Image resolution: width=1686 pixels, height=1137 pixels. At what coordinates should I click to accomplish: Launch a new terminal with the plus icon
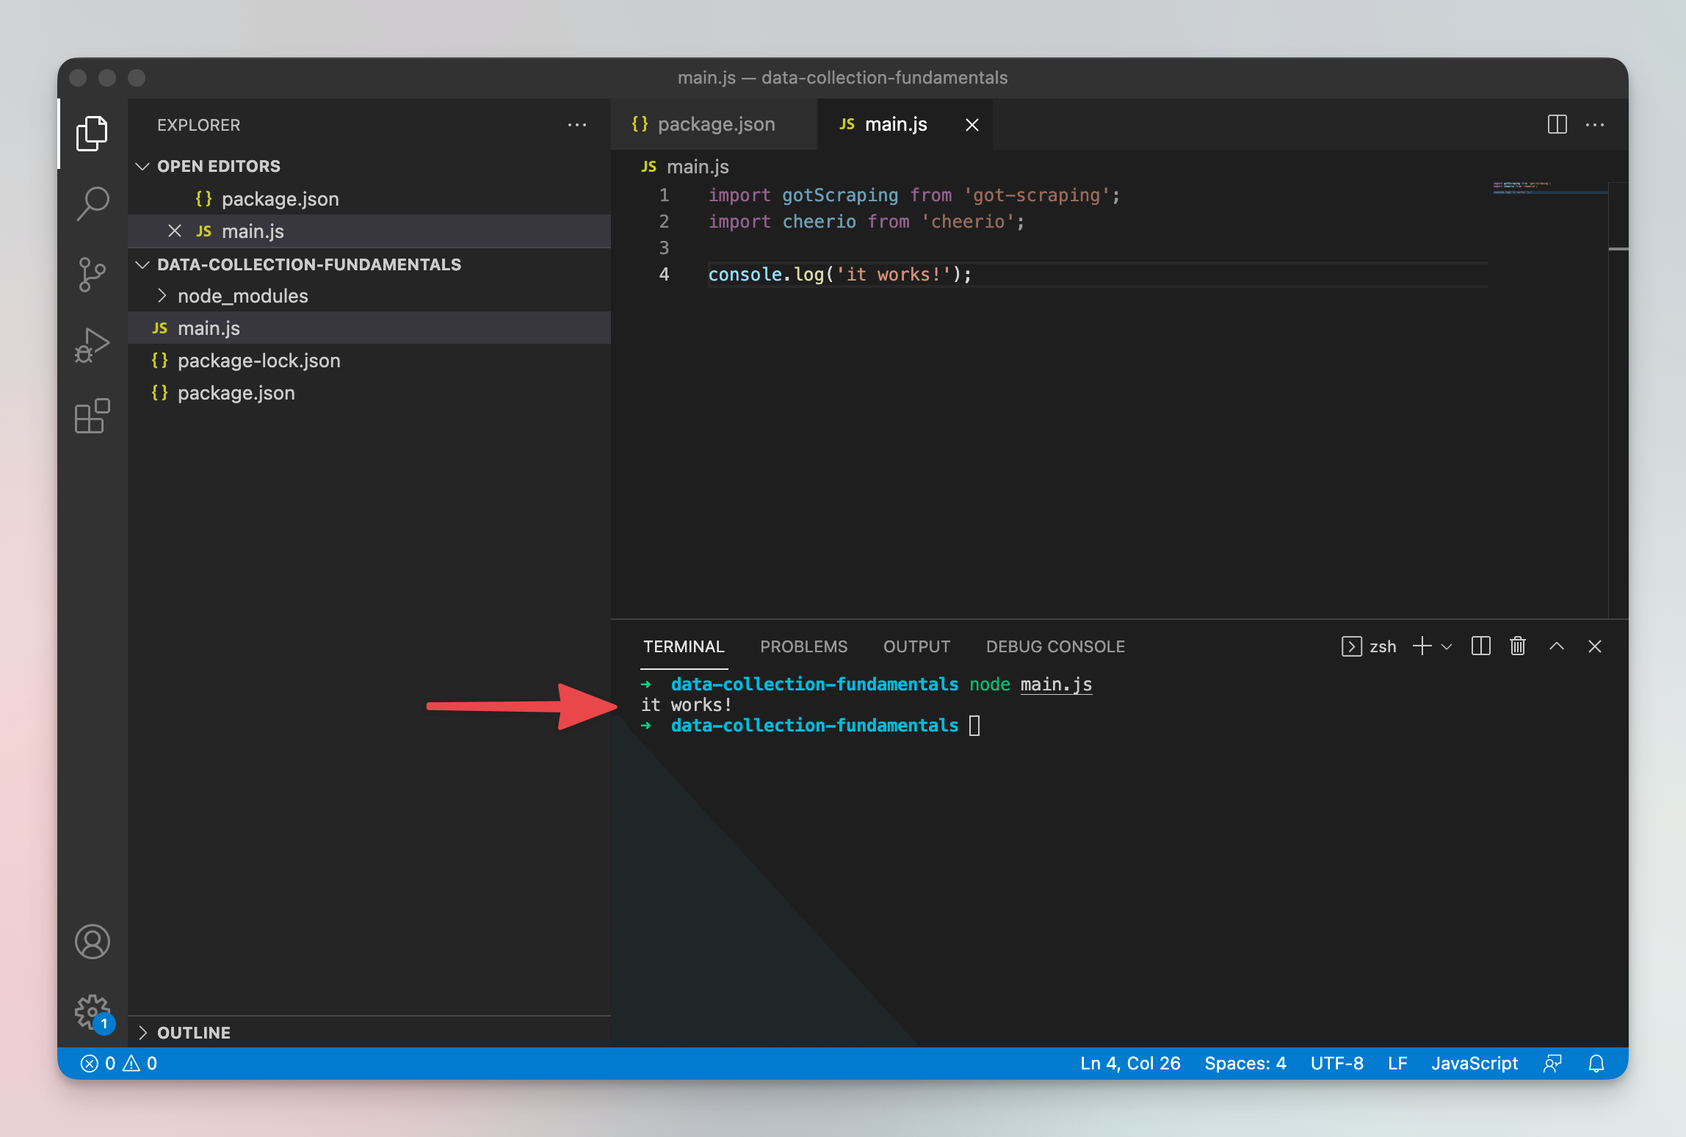(x=1420, y=646)
